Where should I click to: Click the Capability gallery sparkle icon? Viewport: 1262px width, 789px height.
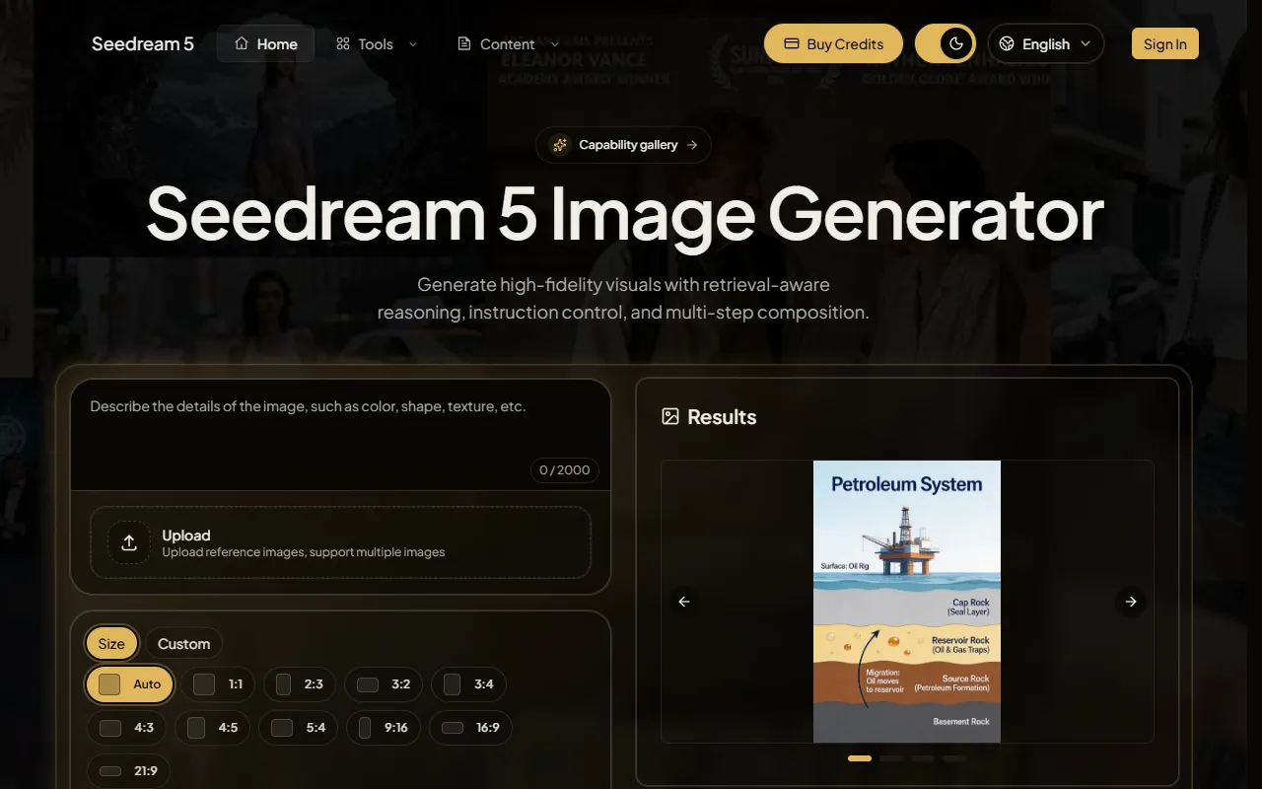pyautogui.click(x=560, y=145)
